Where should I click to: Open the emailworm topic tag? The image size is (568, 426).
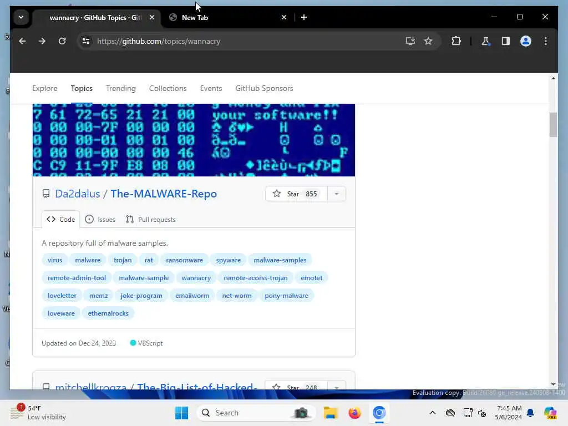coord(192,296)
